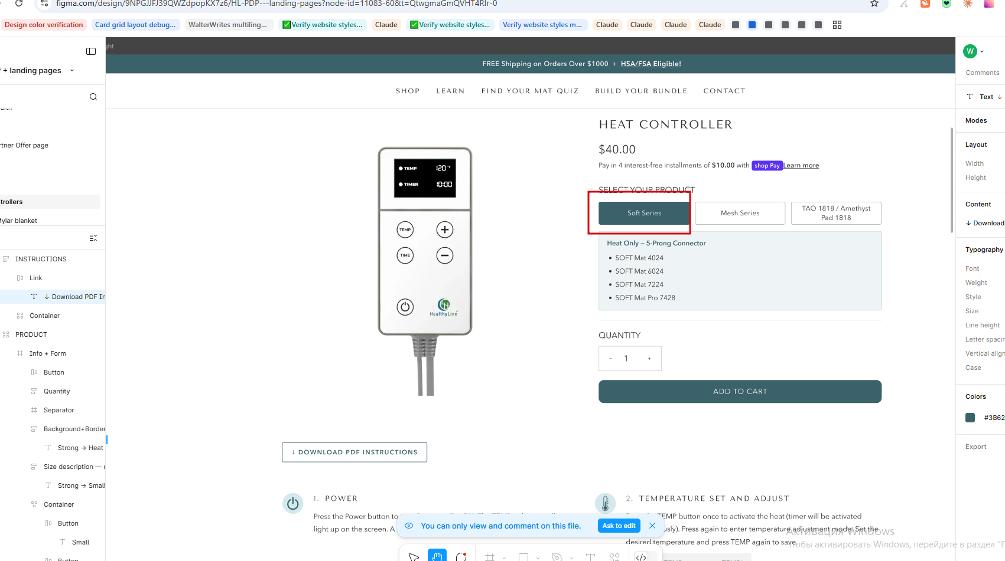Pick the Rectangle shape tool
1005x561 pixels.
coord(523,557)
